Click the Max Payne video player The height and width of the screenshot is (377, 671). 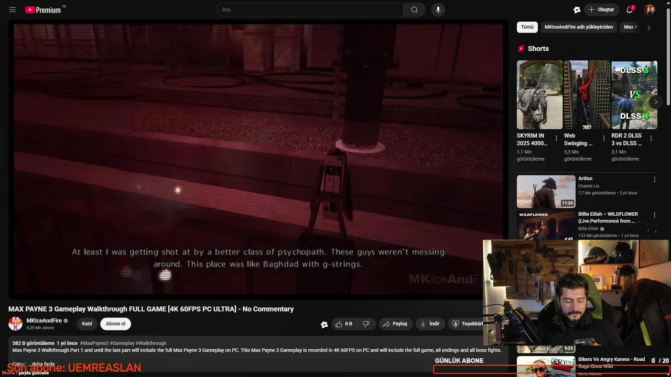point(258,160)
